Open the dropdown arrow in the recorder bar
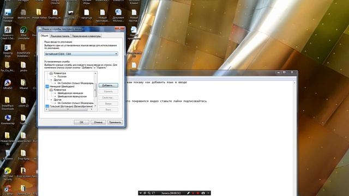 click(141, 193)
